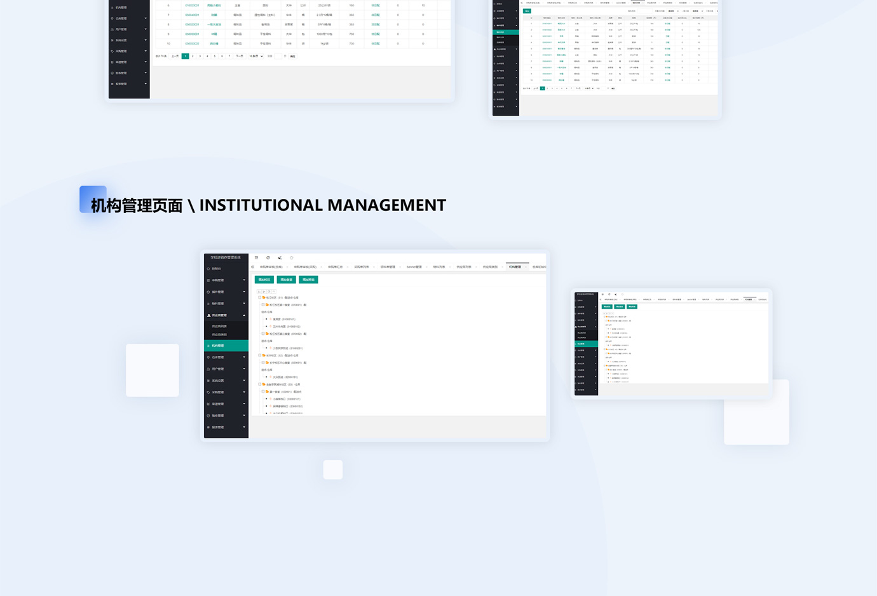Click the double-chevron icon left of the tabs
This screenshot has height=596, width=877.
252,266
